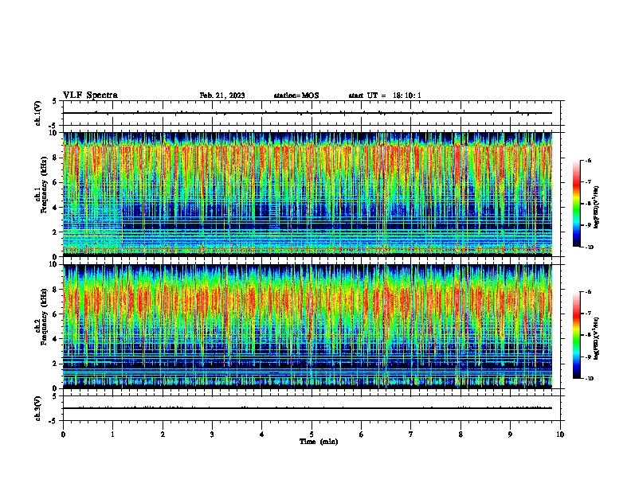Click time axis tick label '2'
The image size is (631, 487).
point(163,434)
